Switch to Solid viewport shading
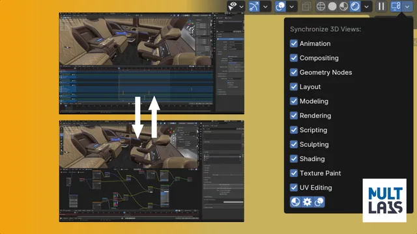417x234 pixels. click(332, 6)
